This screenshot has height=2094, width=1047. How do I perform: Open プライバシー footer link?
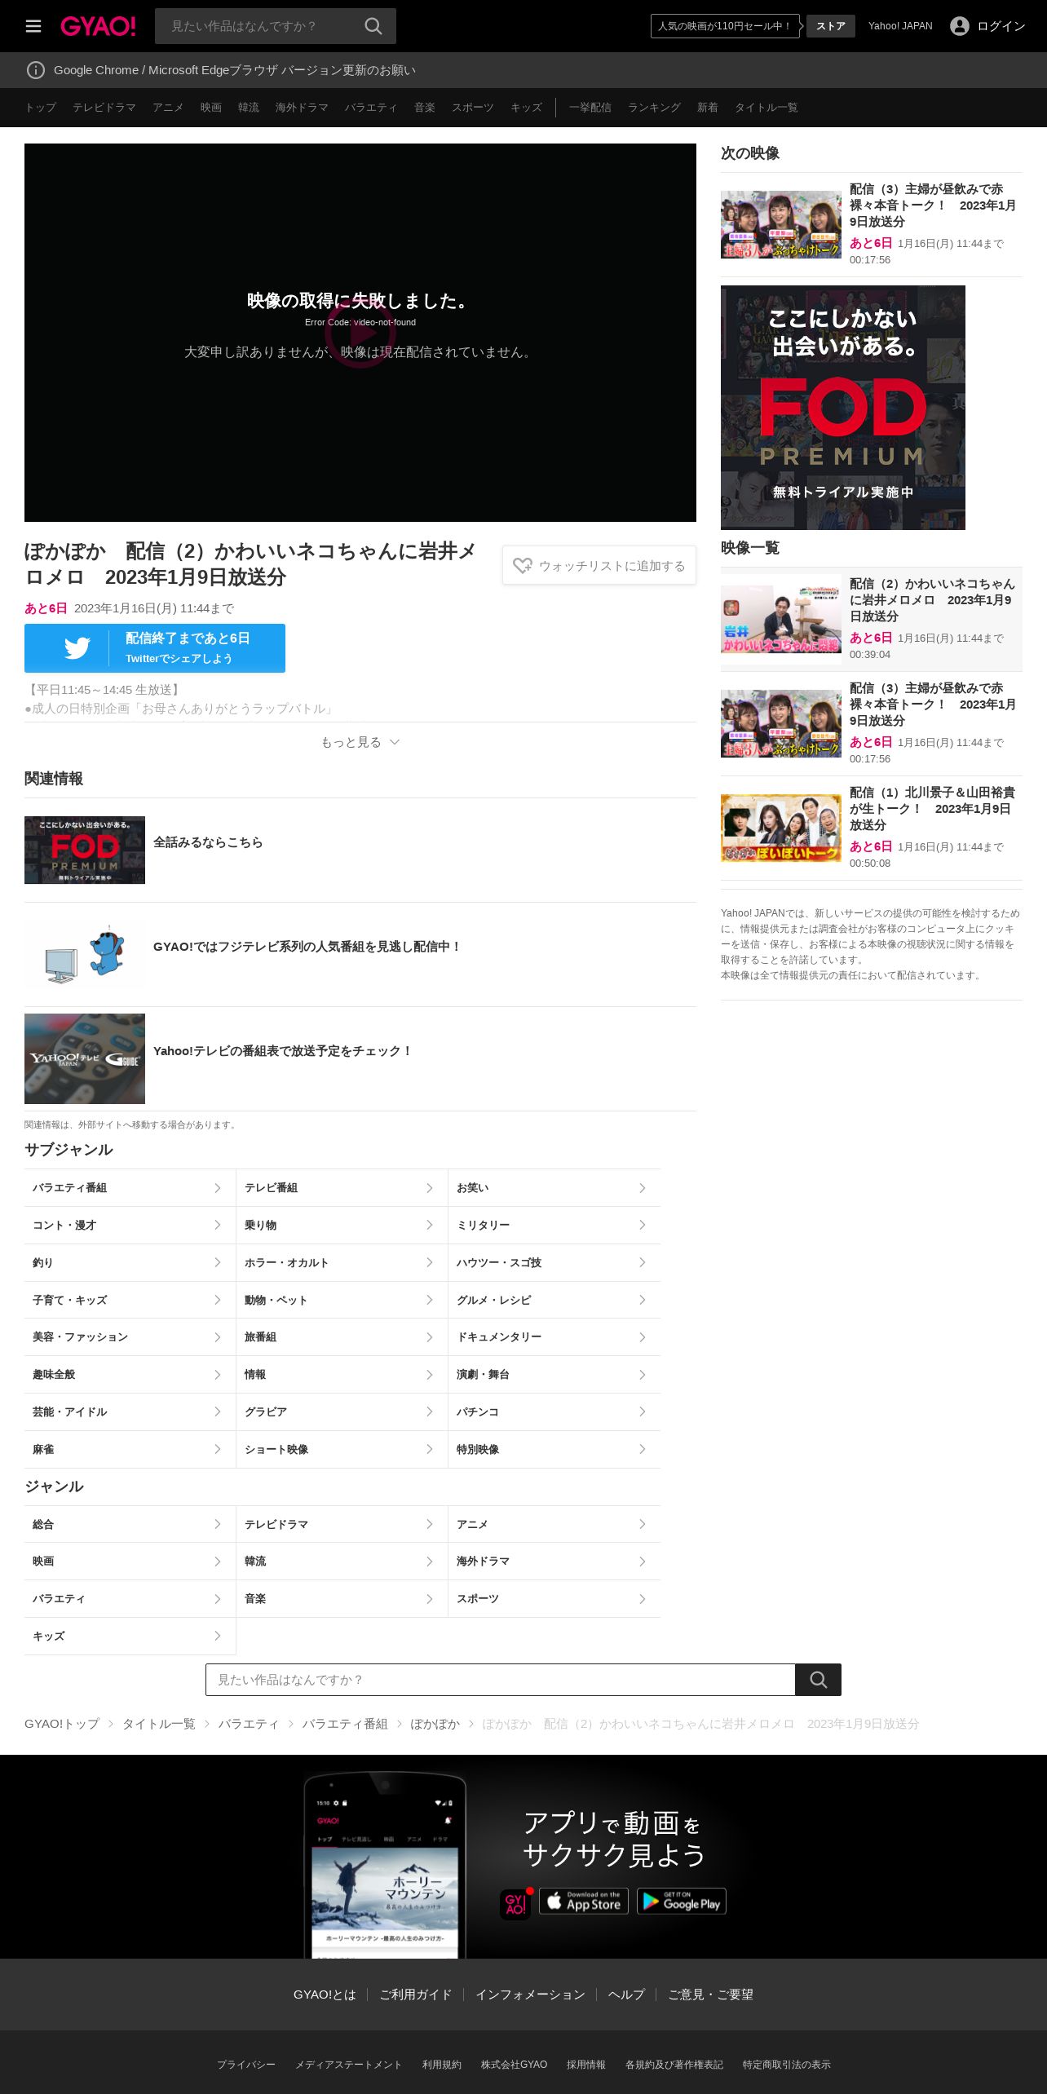tap(246, 2065)
